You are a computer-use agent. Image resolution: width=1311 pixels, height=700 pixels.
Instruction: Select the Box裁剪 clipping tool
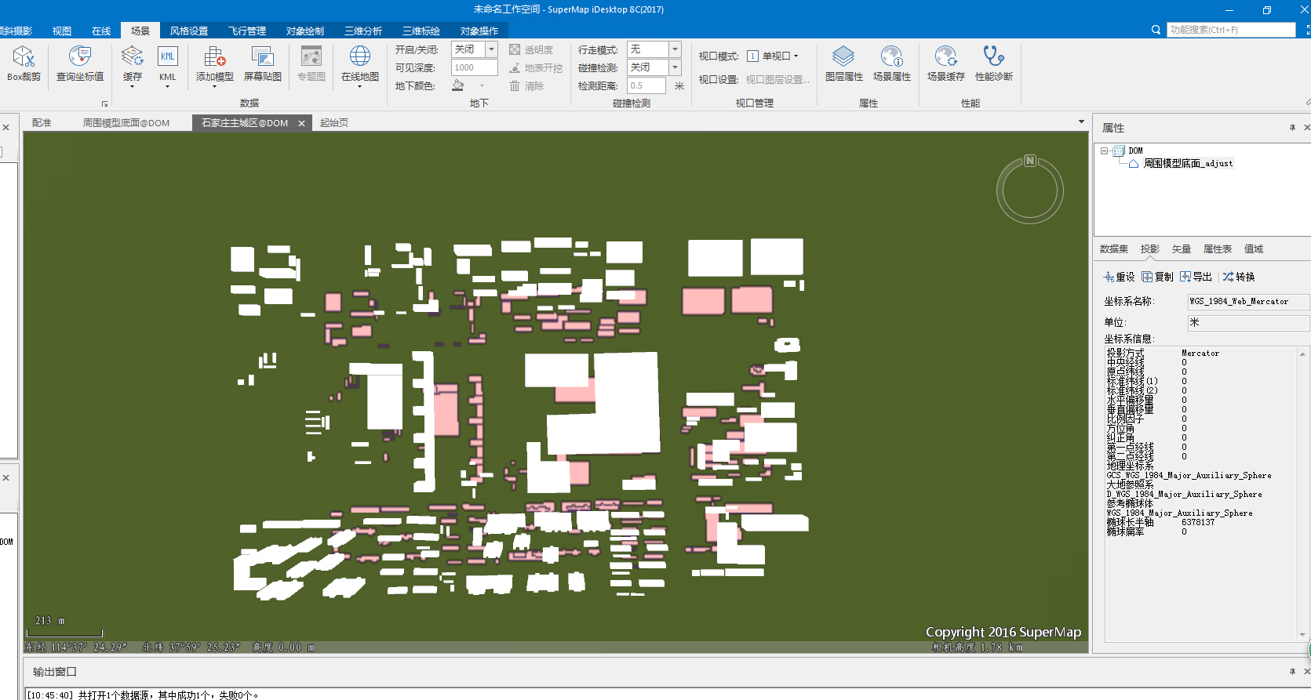point(24,63)
